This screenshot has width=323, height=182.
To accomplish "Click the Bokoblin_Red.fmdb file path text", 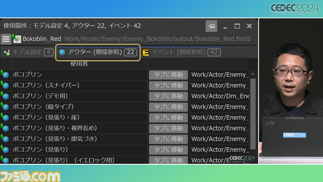I will click(157, 39).
